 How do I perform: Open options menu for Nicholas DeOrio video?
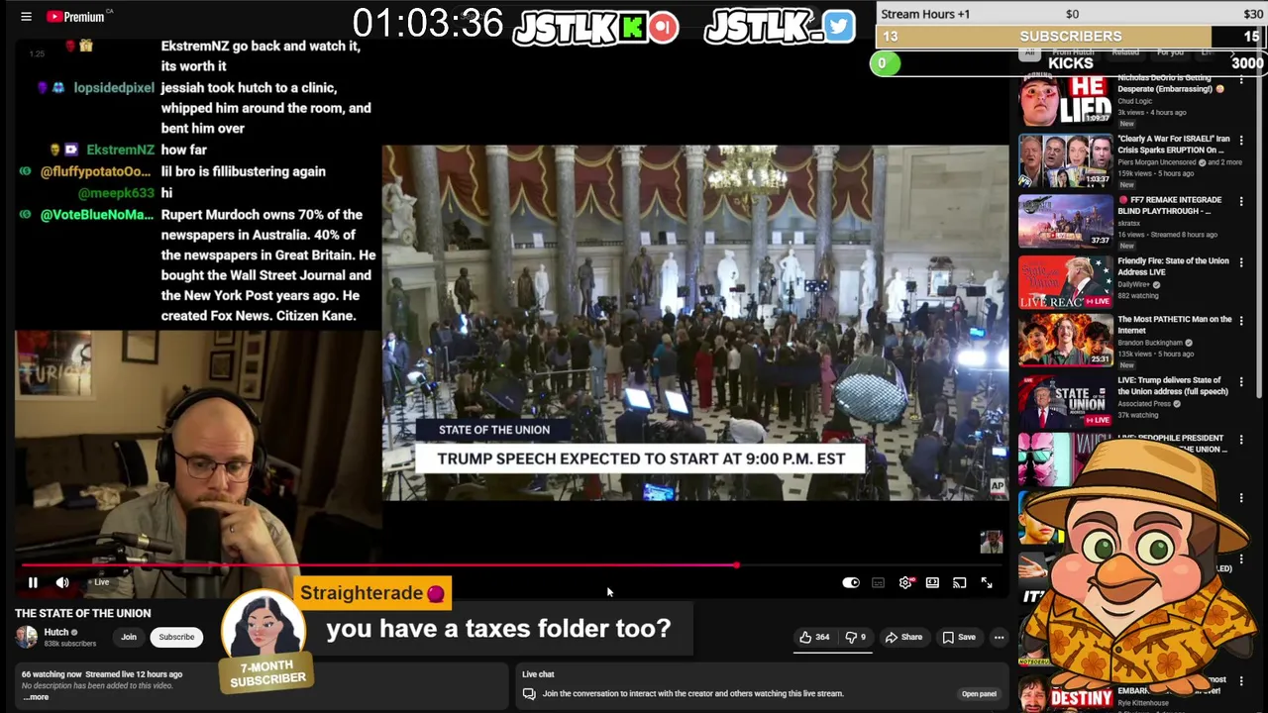point(1241,79)
